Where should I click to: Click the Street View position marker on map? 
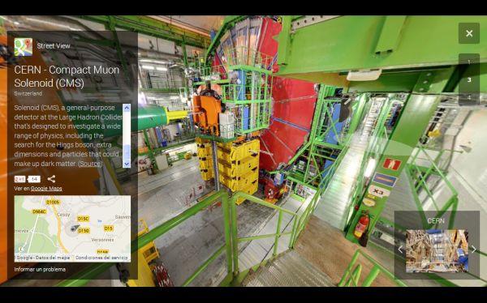(74, 229)
